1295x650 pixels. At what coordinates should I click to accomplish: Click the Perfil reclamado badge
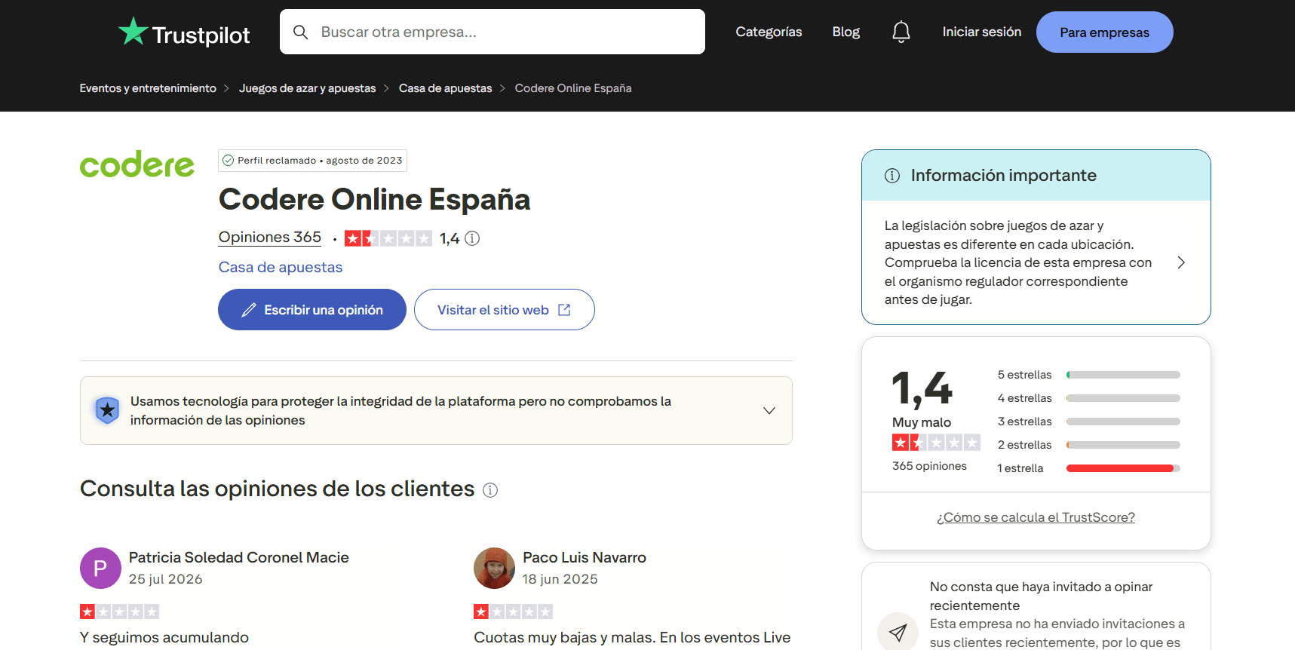click(x=312, y=161)
